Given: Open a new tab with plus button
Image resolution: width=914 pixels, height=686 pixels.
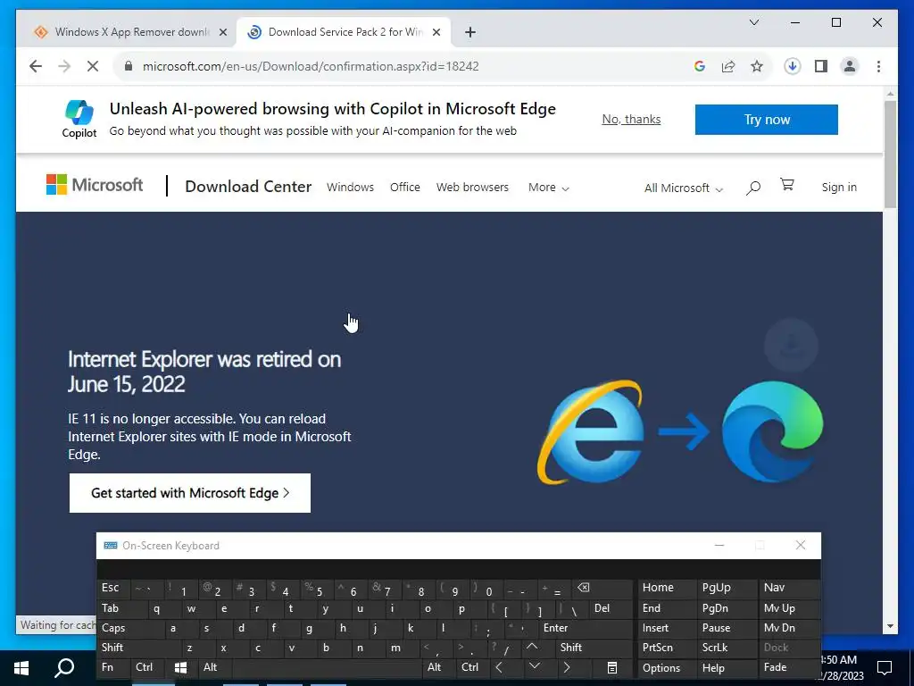Looking at the screenshot, I should (470, 32).
